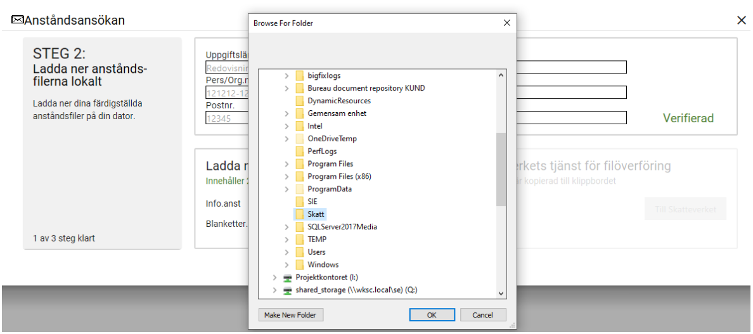
Task: Click the Till Skatteverket button in Anståndsansökan
Action: pyautogui.click(x=685, y=209)
